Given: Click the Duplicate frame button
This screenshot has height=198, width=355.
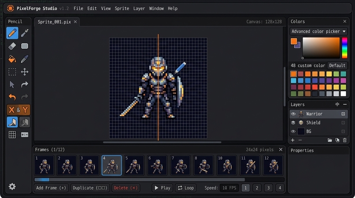Looking at the screenshot, I should [90, 188].
